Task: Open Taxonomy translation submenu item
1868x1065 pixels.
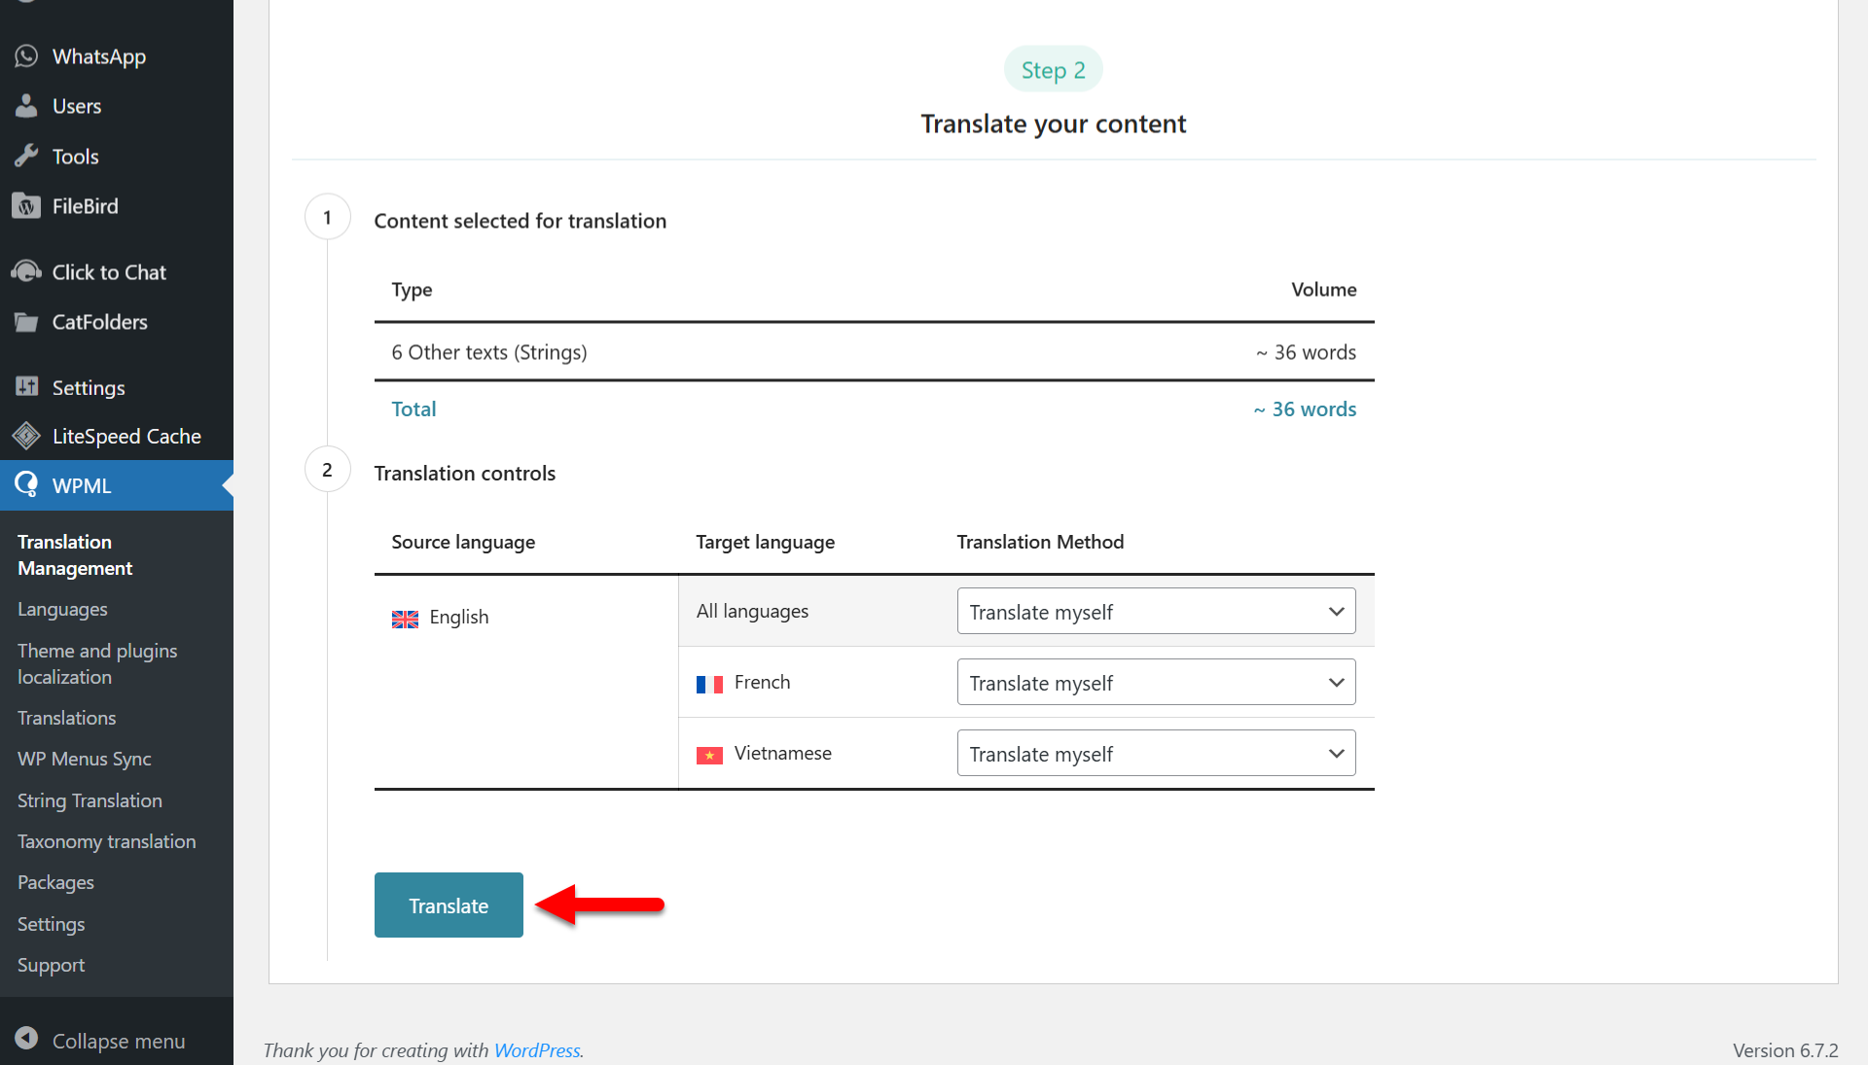Action: pyautogui.click(x=106, y=841)
